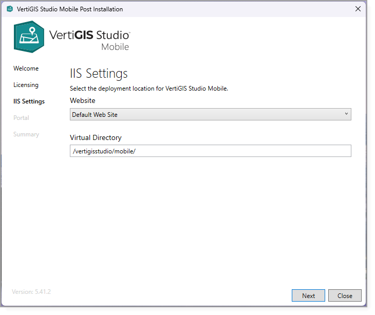Click the window title 'VertiGIS Studio Mobile Post Installation'
Viewport: 375px width, 315px height.
[70, 9]
